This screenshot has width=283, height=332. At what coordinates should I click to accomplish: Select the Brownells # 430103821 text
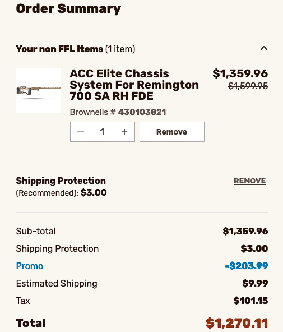[x=118, y=112]
